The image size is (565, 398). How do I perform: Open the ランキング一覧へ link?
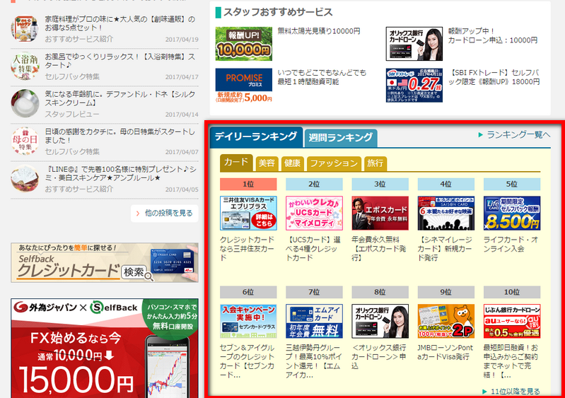pos(514,134)
